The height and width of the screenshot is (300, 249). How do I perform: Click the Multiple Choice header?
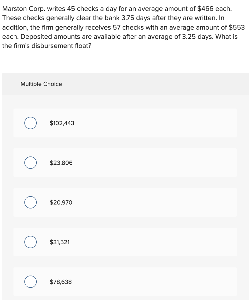click(x=41, y=84)
